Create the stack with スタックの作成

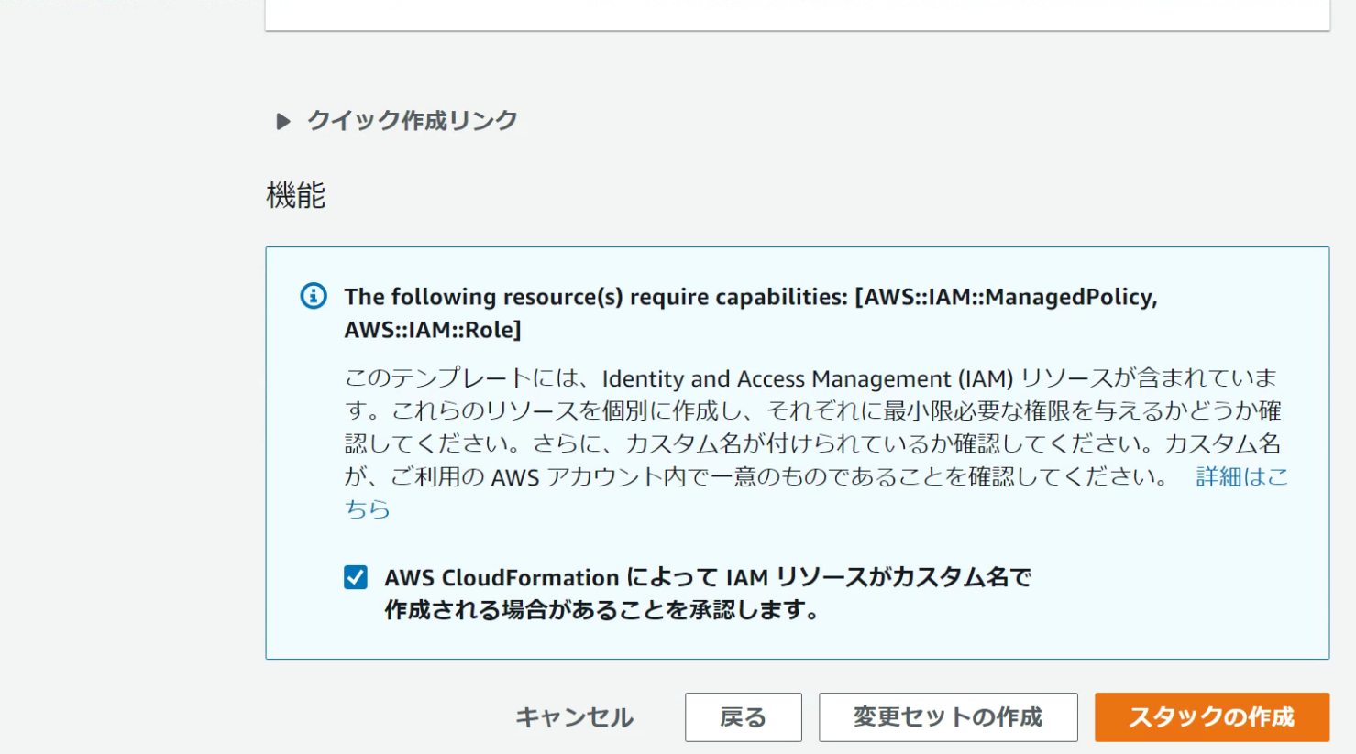pyautogui.click(x=1211, y=716)
